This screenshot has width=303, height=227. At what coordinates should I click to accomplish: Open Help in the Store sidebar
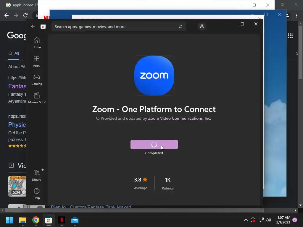coord(36,194)
